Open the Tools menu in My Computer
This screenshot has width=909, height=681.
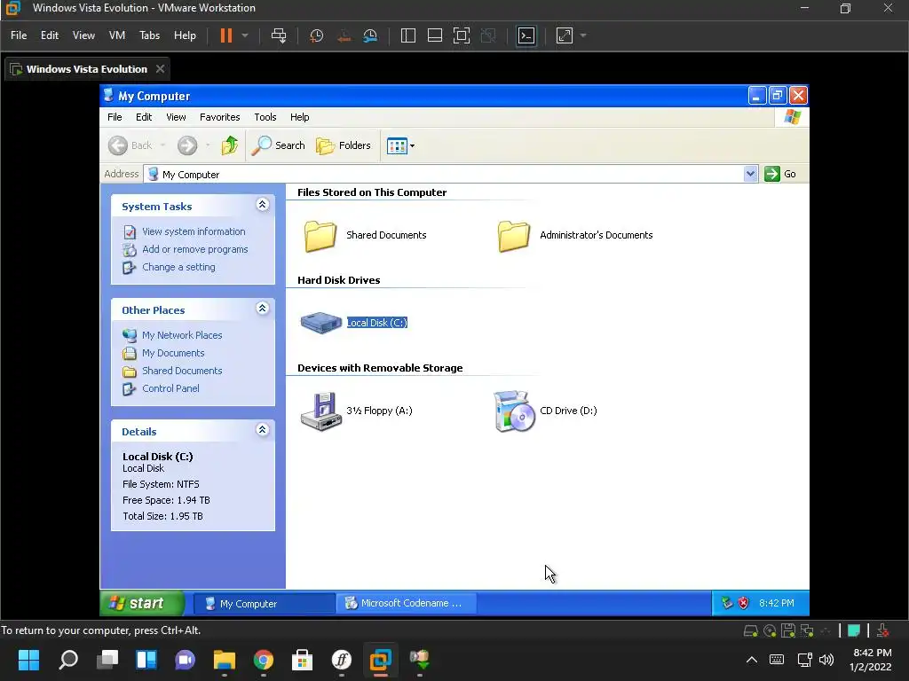tap(265, 117)
